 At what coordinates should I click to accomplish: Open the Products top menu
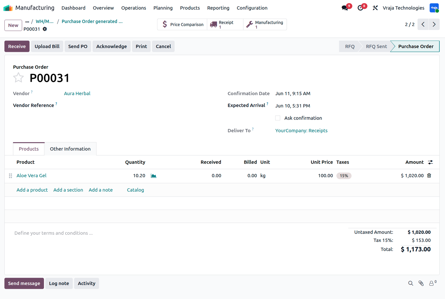point(190,8)
